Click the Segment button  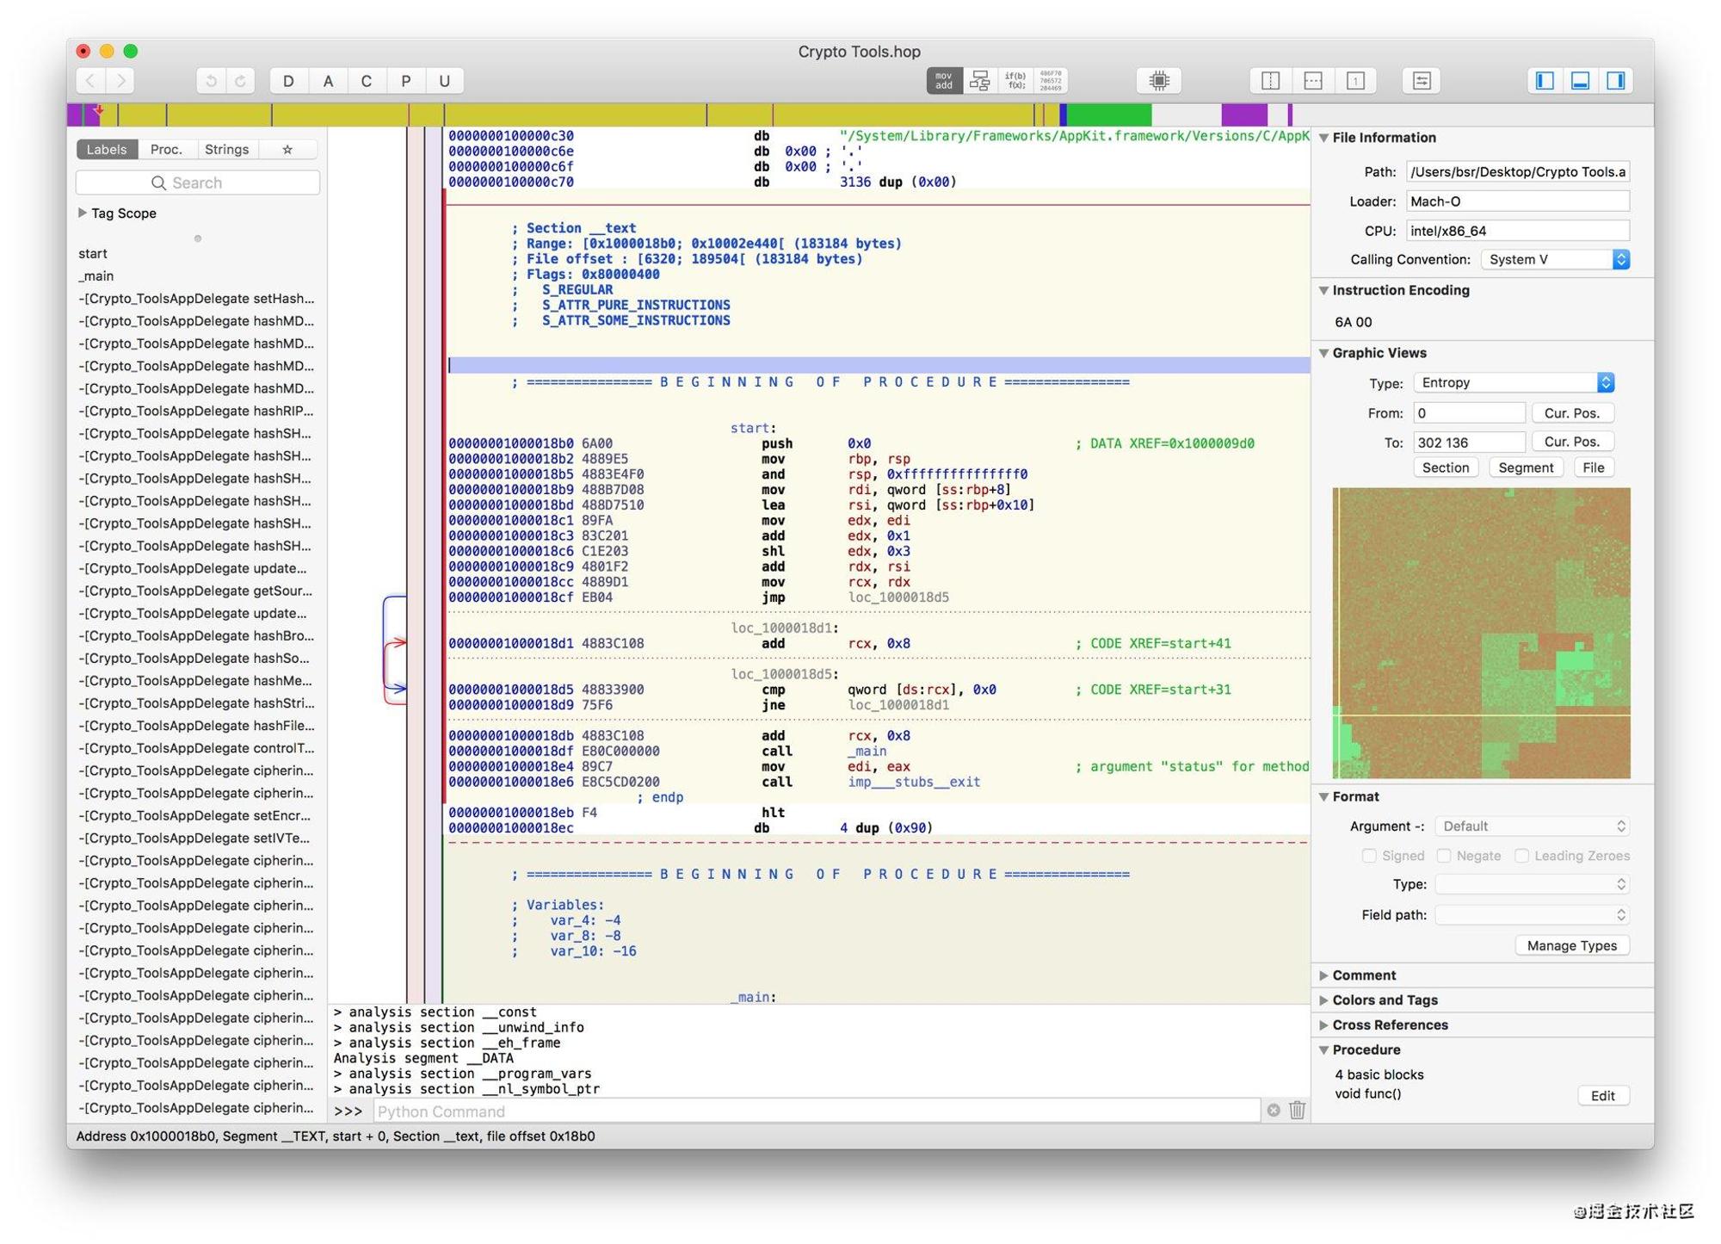[1526, 468]
